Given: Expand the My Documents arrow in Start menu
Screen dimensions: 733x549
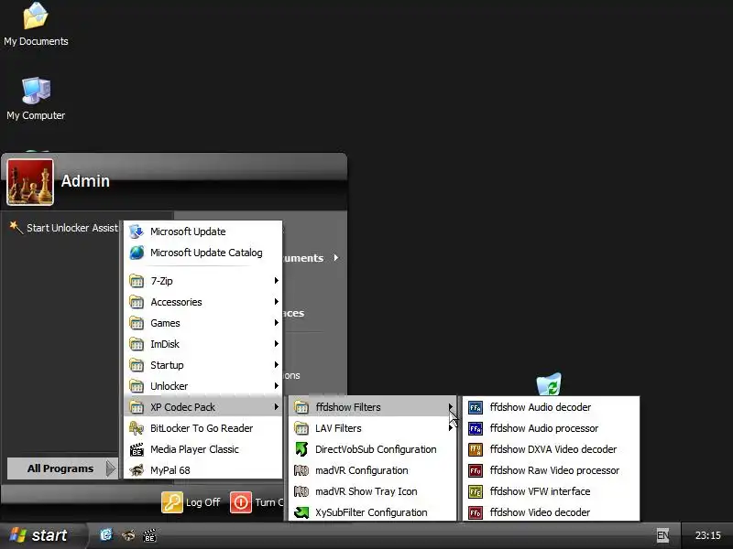Looking at the screenshot, I should [x=336, y=258].
